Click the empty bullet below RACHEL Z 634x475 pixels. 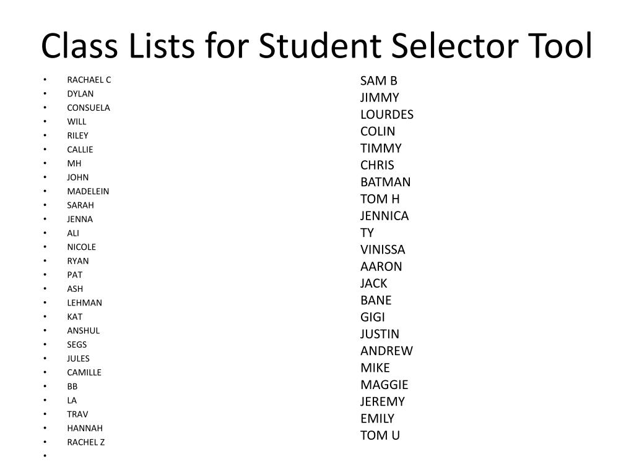point(45,456)
